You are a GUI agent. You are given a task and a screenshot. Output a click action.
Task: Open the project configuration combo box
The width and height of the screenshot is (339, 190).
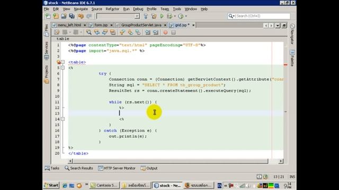[x=118, y=16]
